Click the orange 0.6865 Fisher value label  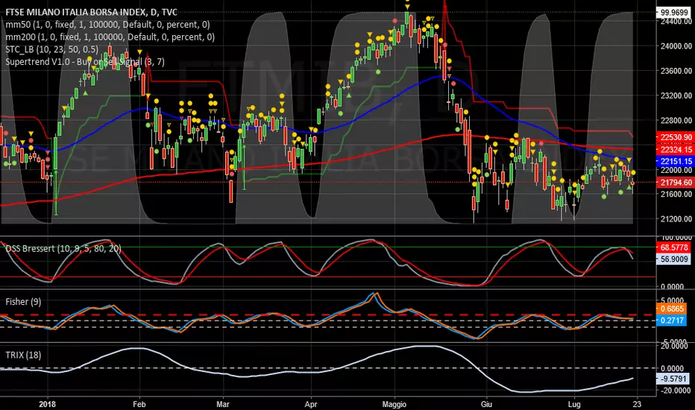672,309
